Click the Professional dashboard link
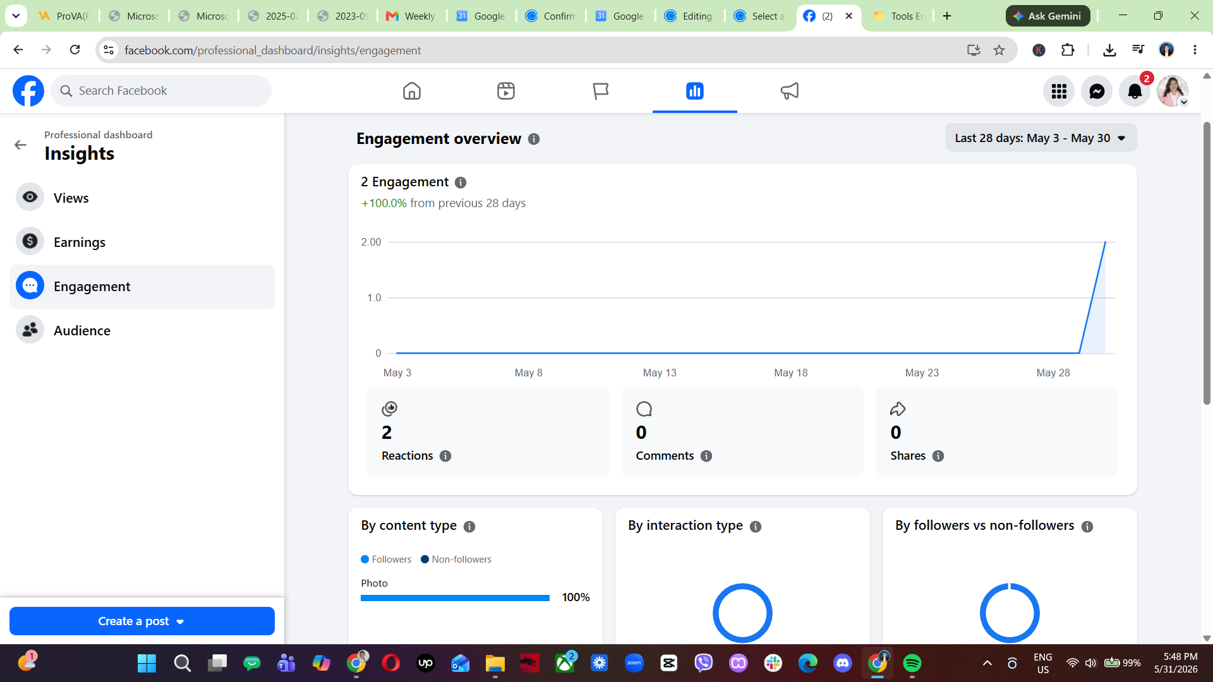 (98, 135)
